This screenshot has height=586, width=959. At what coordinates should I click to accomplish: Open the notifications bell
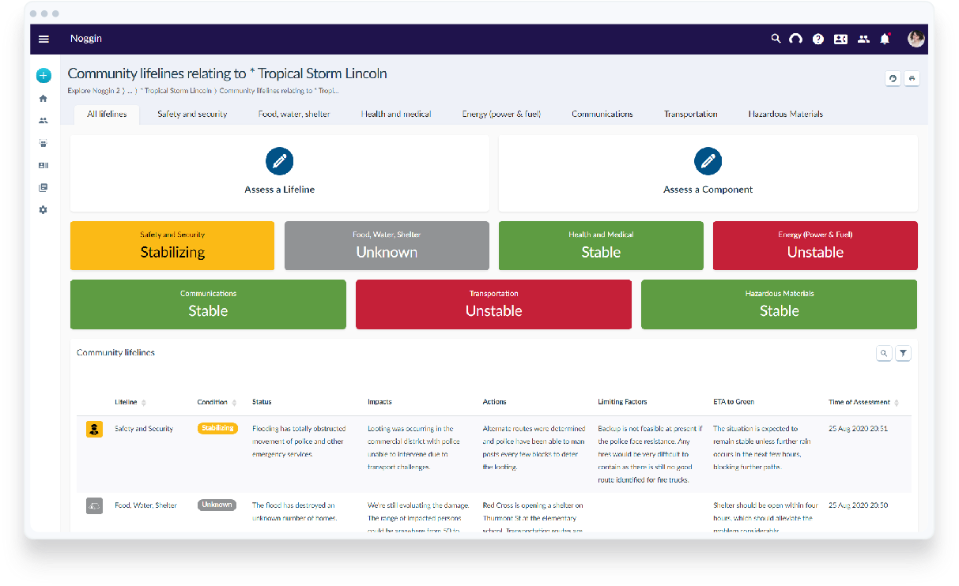click(x=885, y=39)
